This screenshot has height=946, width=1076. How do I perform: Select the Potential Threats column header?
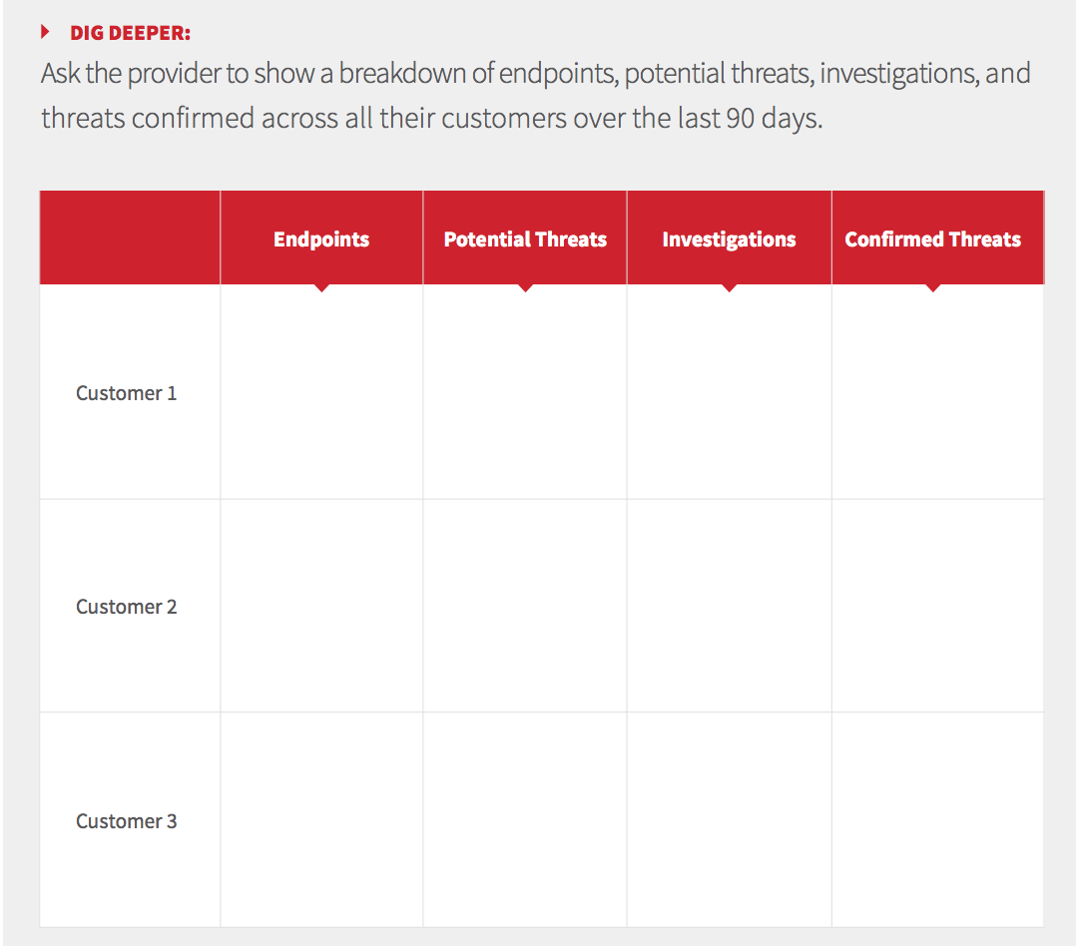[x=525, y=239]
